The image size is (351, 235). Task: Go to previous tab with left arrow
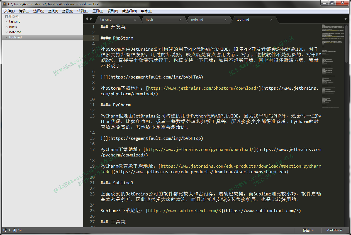tap(87, 19)
